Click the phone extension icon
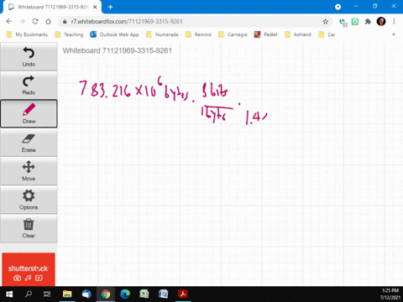Viewport: 403px width, 302px height. point(343,22)
